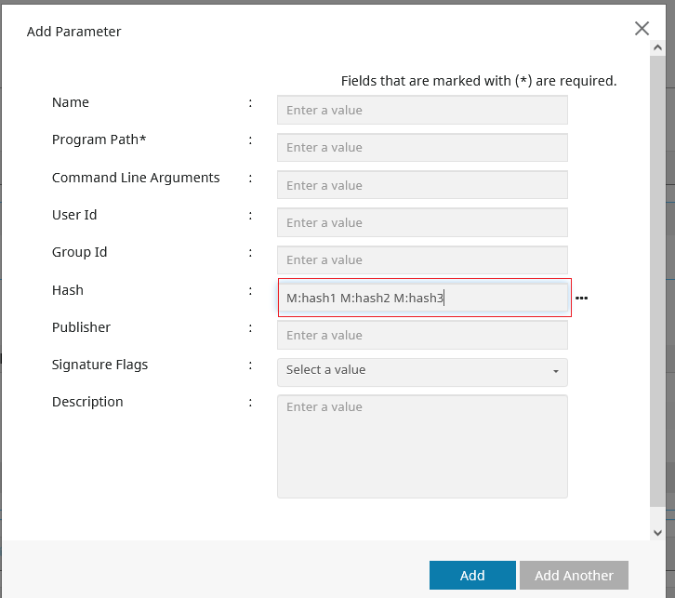Select the Command Line Arguments field
The width and height of the screenshot is (675, 598).
(422, 185)
